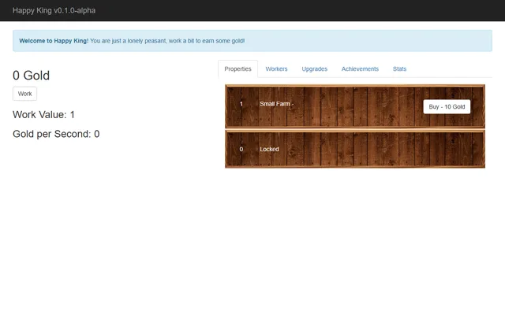Click the Small Farm count number 1

[x=241, y=104]
